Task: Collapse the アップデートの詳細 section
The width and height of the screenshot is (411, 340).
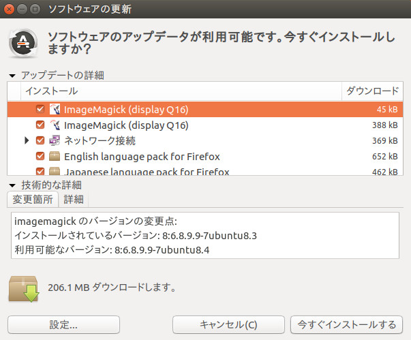Action: pos(12,76)
